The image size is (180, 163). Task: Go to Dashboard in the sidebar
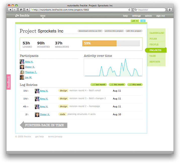point(157,33)
